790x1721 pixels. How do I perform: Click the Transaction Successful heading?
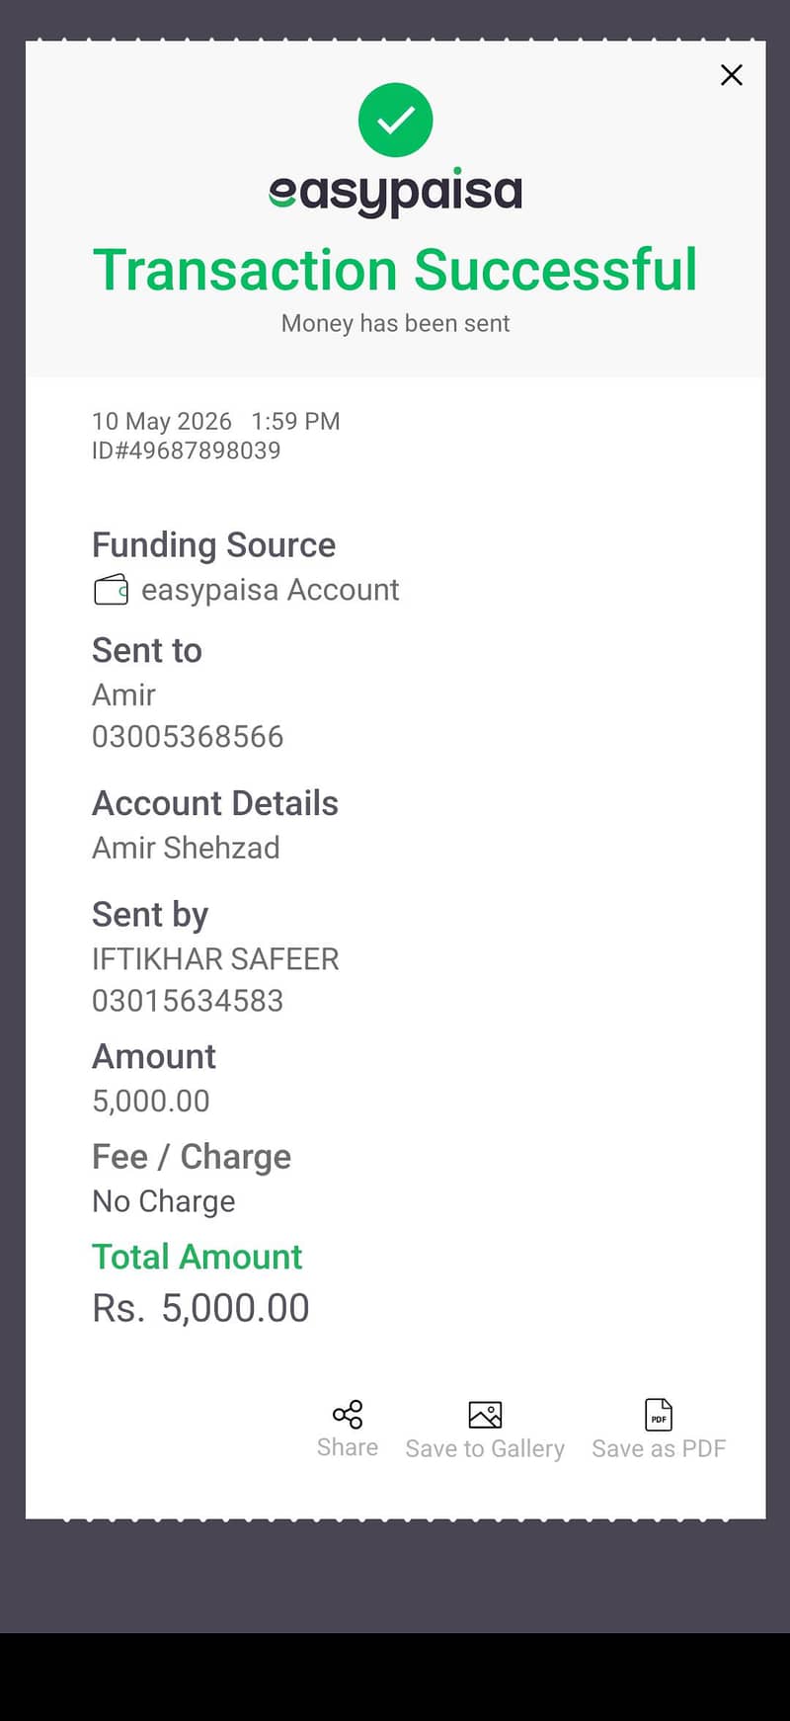[395, 270]
